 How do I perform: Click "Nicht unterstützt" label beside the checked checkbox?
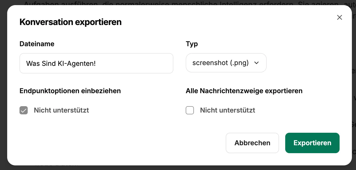click(x=61, y=110)
